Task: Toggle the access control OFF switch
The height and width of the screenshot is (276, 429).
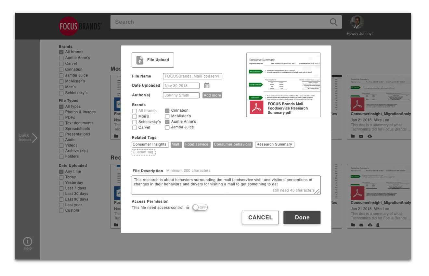Action: (x=200, y=207)
